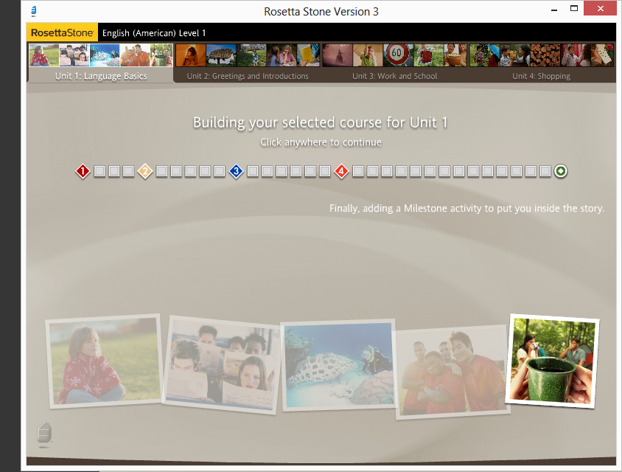622x472 pixels.
Task: Click the two smiling men photo
Action: pos(450,371)
